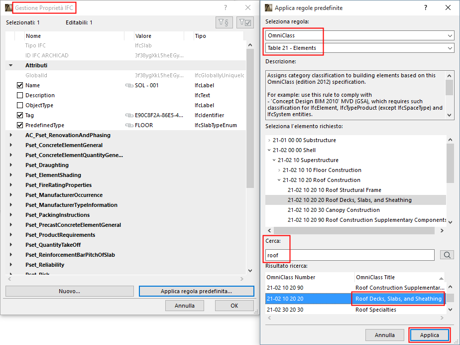Select 21-02 10 20 30 Canopy Construction
Viewport: 460px width, 345px height.
[x=334, y=210]
